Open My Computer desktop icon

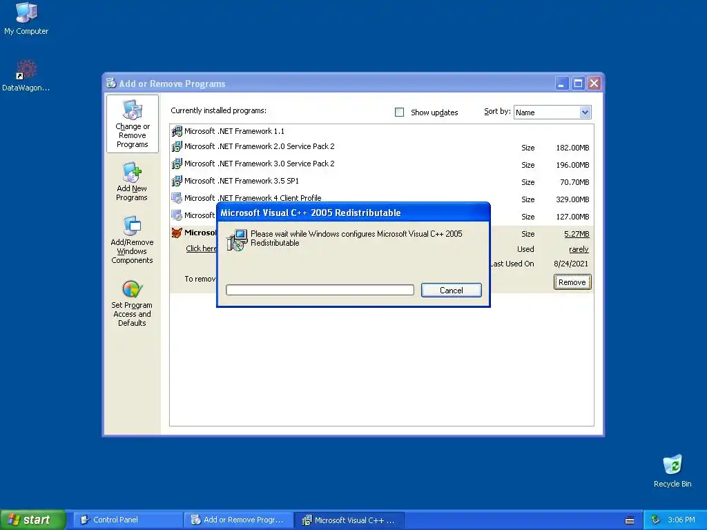pos(26,18)
